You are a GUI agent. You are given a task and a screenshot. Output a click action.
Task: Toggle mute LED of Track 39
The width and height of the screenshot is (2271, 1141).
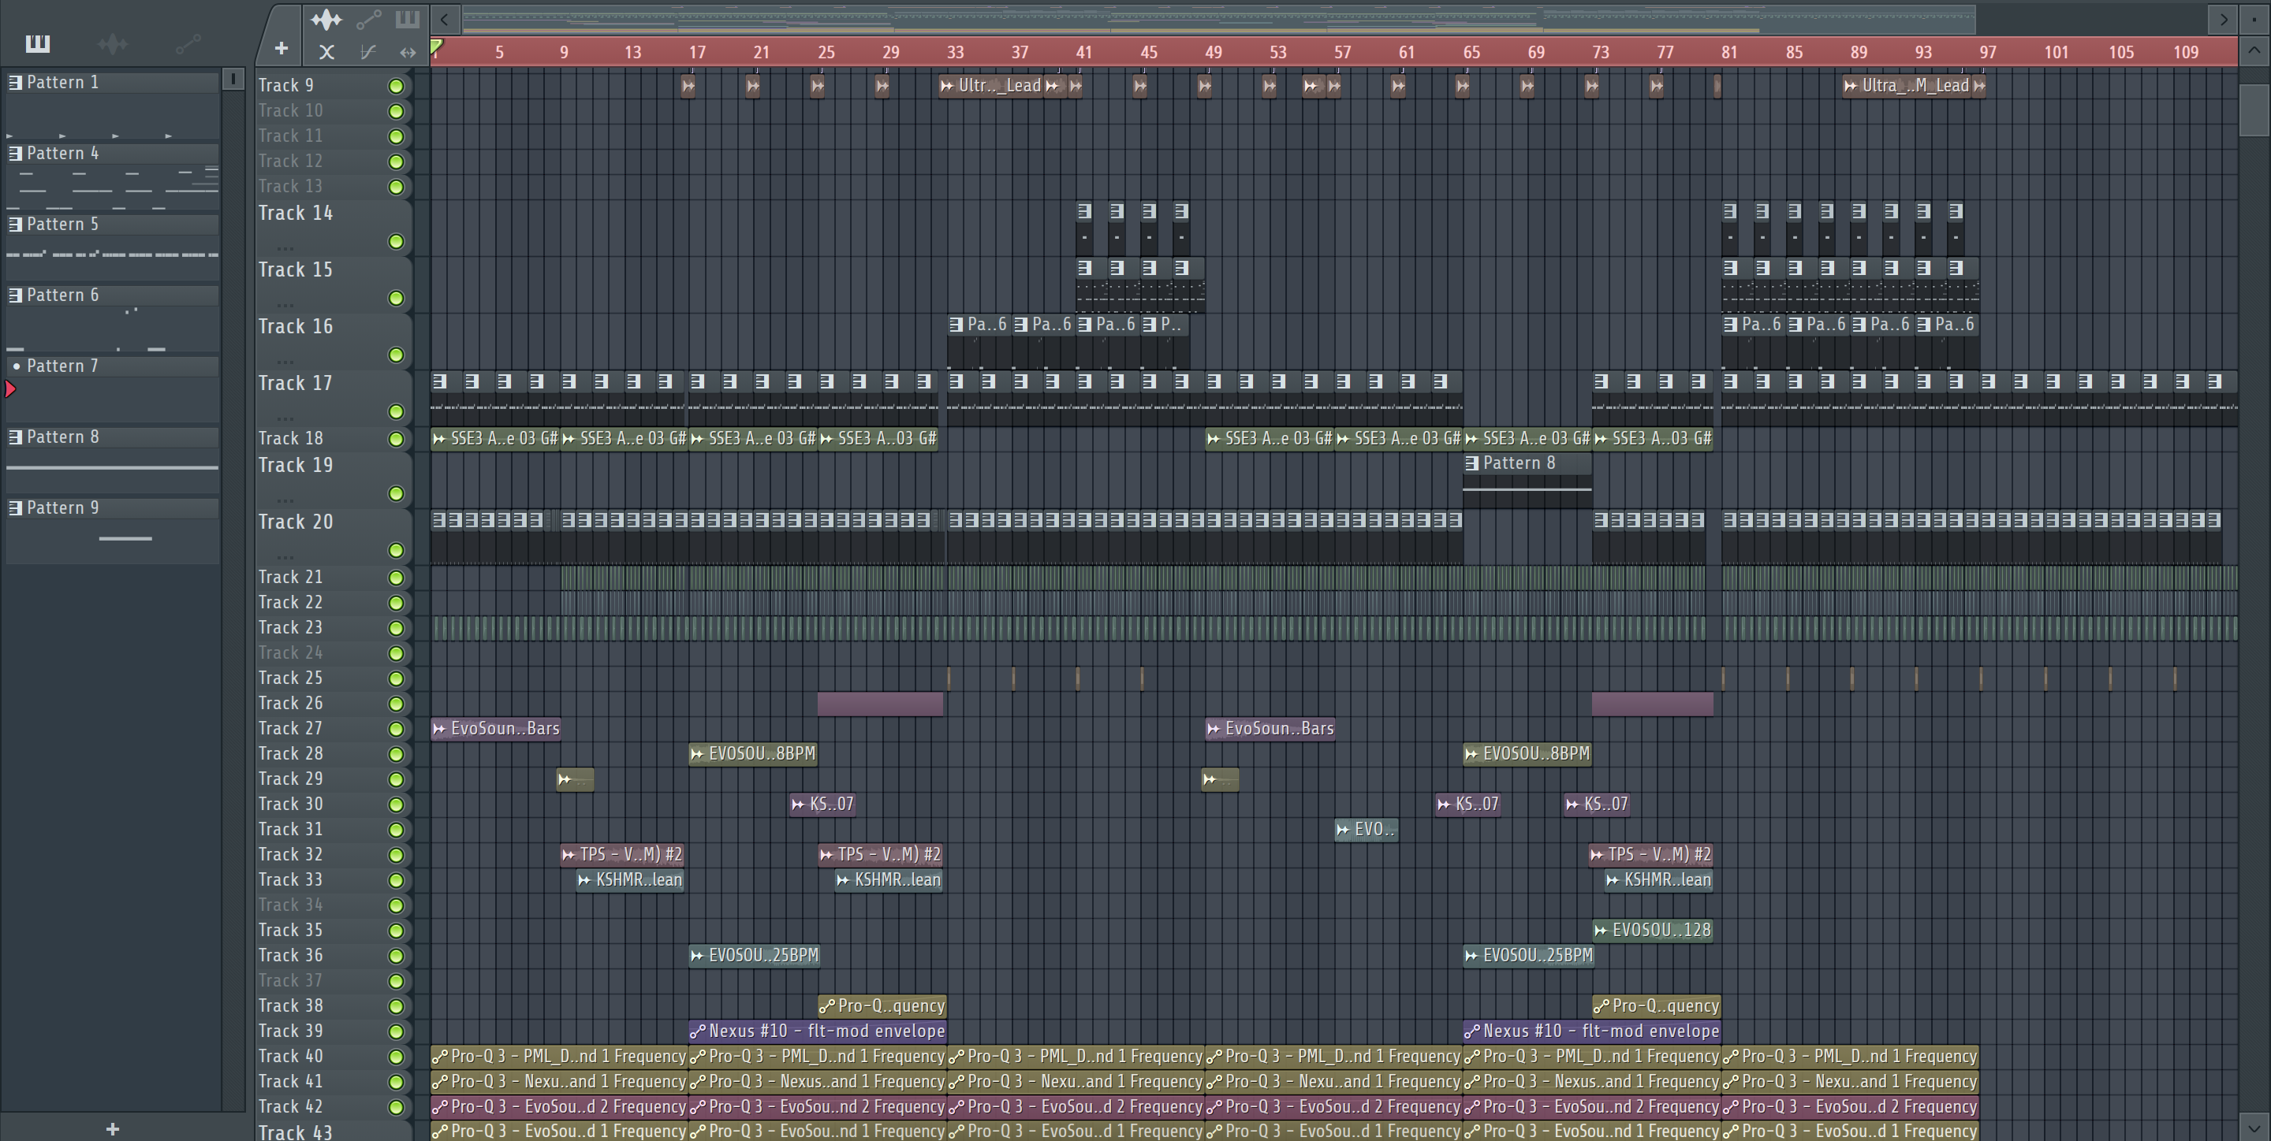[396, 1031]
